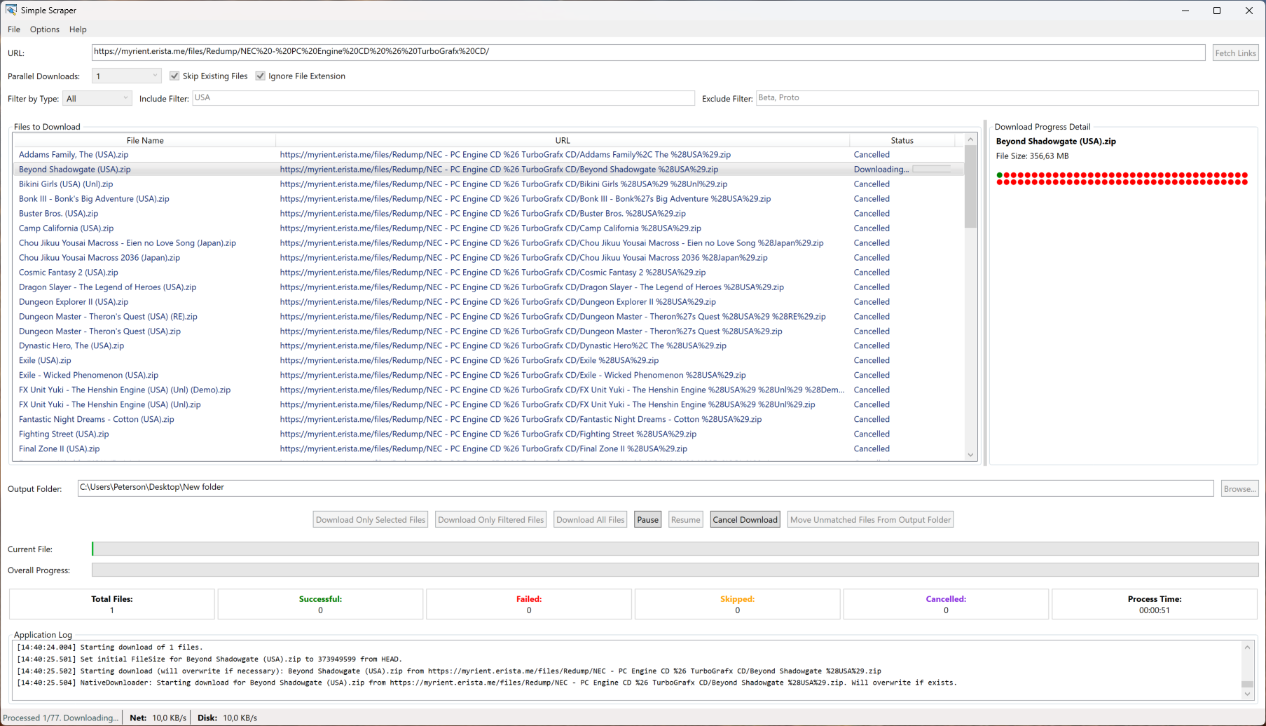Click the file list scroll up arrow
The height and width of the screenshot is (726, 1266).
point(970,139)
